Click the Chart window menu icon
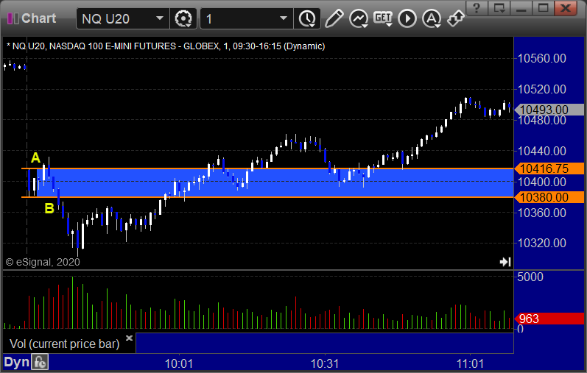The height and width of the screenshot is (373, 587). coord(13,18)
